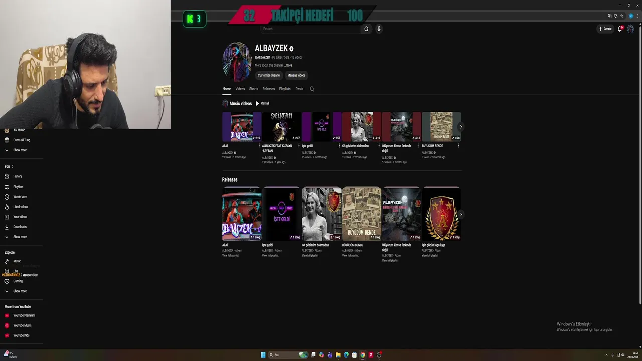642x361 pixels.
Task: Open File Explorer from taskbar
Action: [338, 355]
